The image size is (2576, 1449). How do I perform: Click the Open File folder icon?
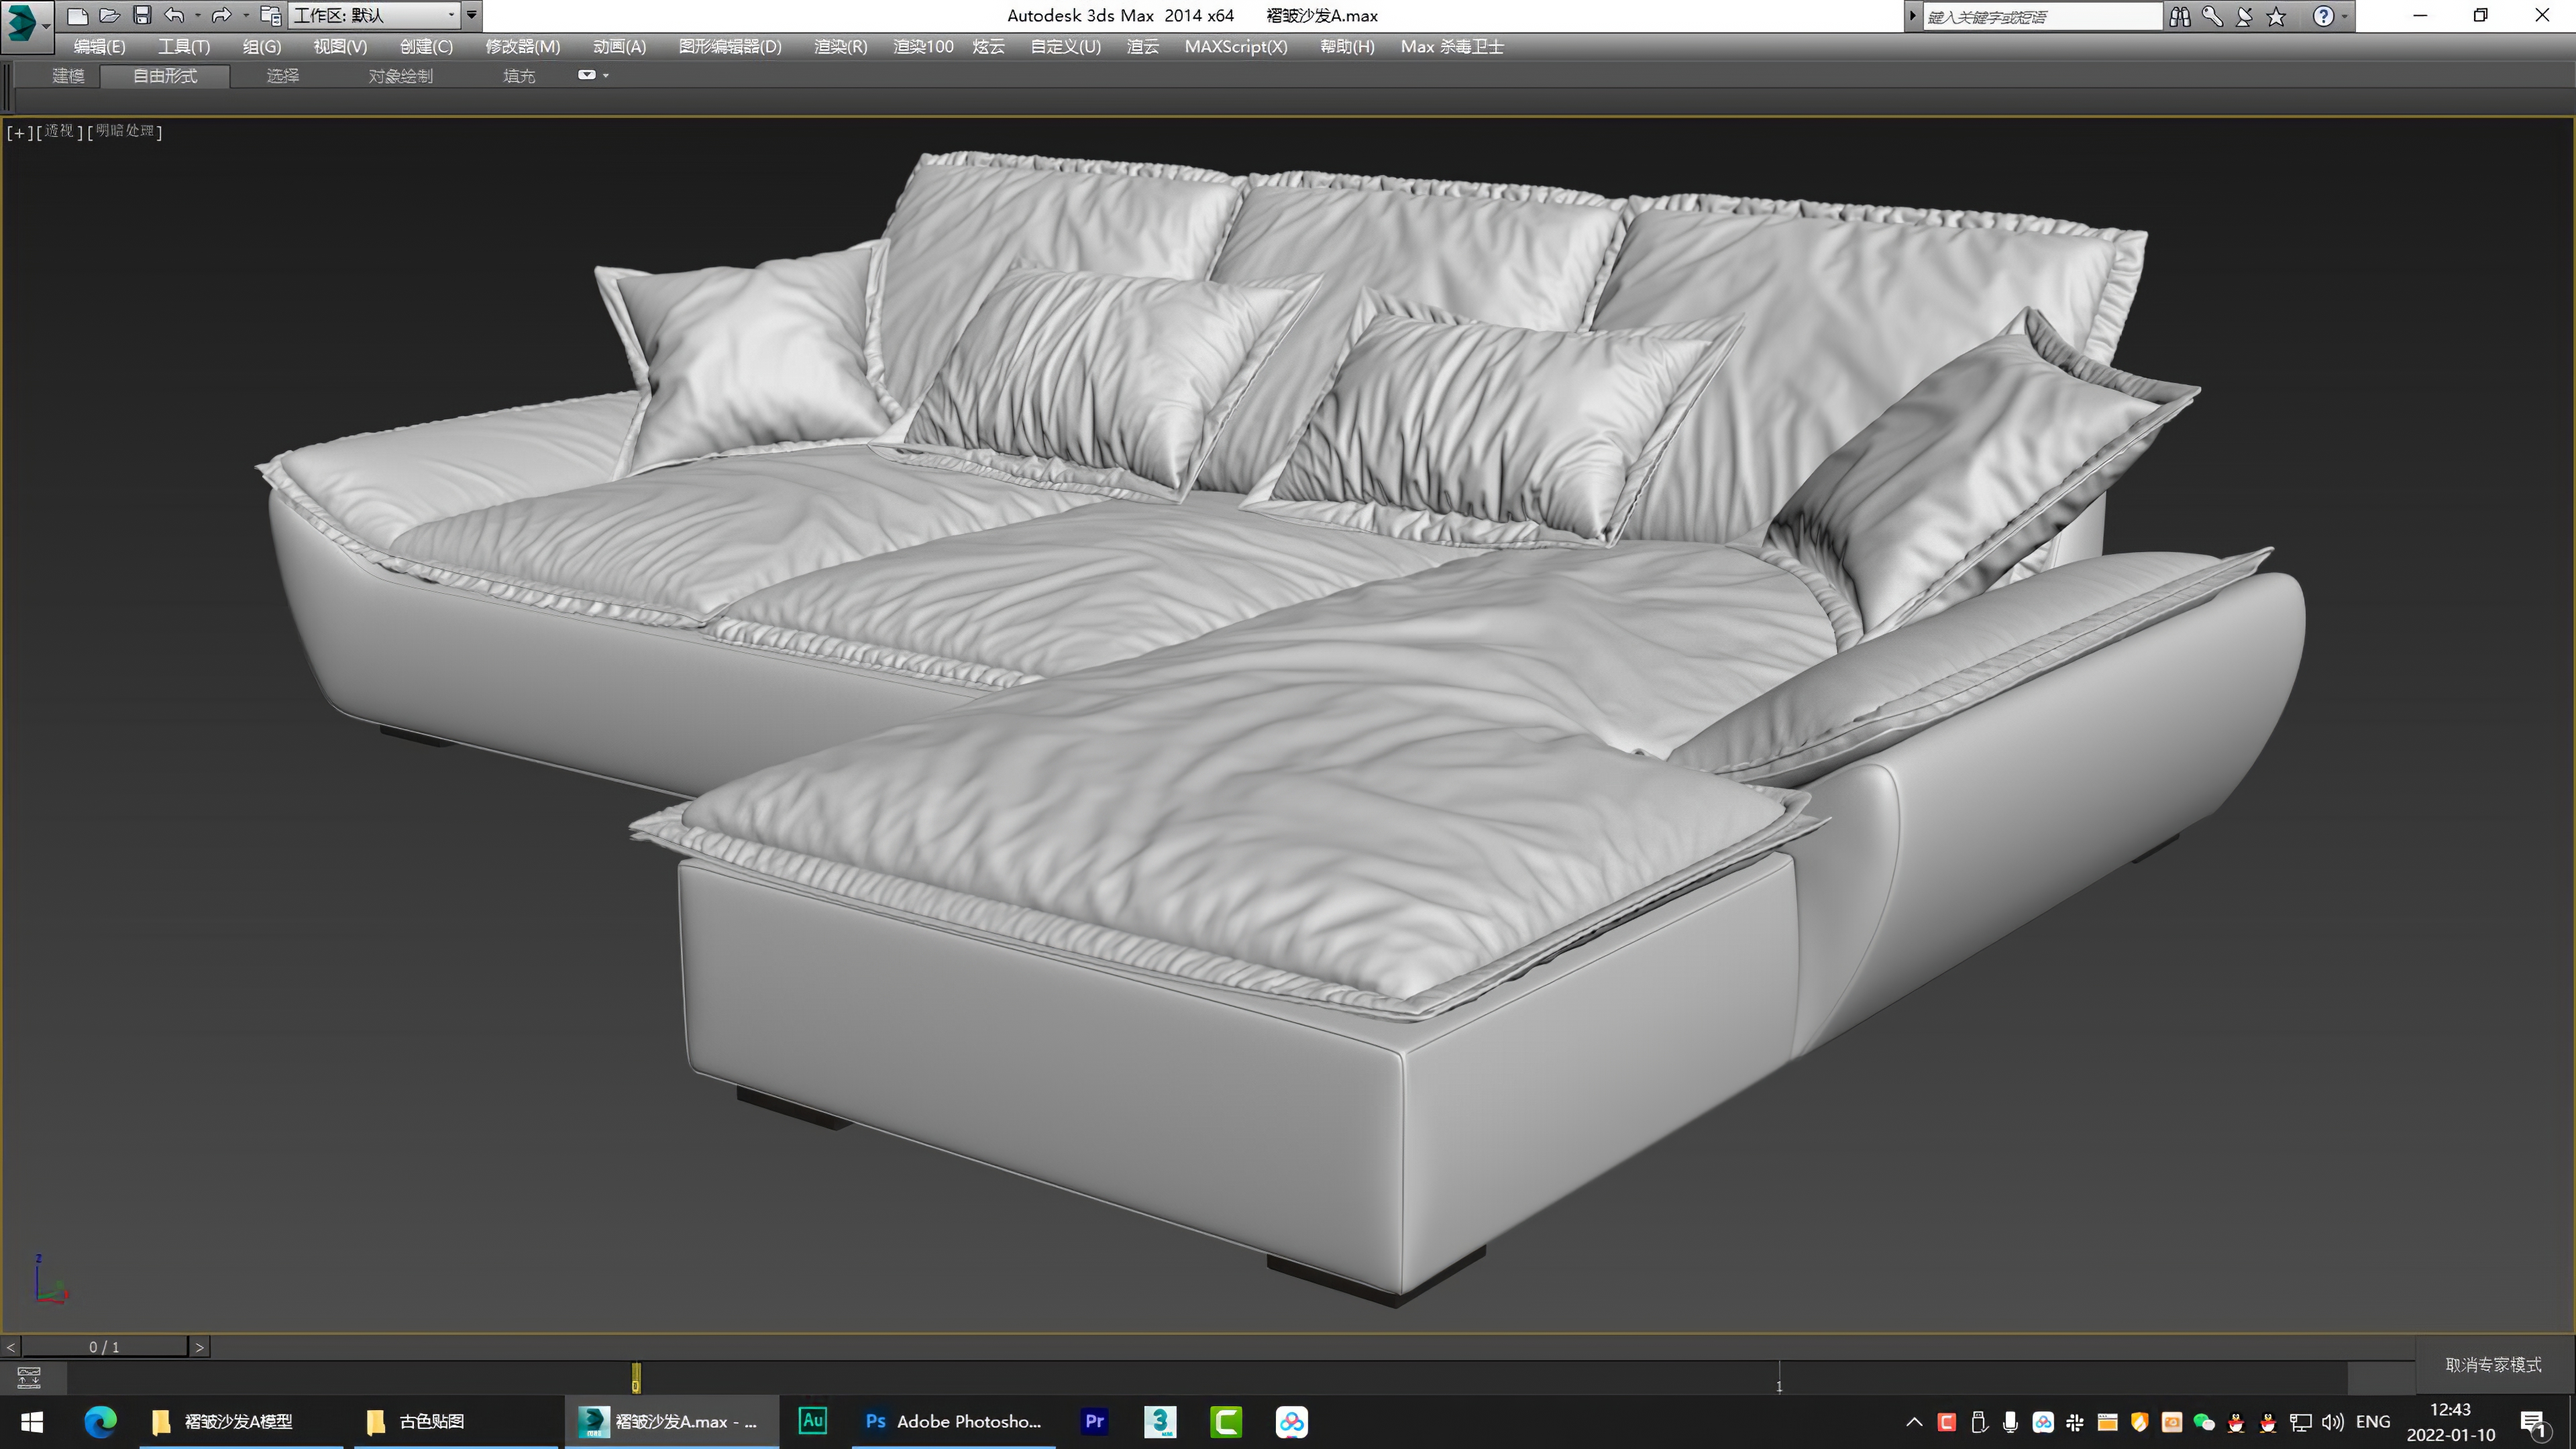click(111, 15)
